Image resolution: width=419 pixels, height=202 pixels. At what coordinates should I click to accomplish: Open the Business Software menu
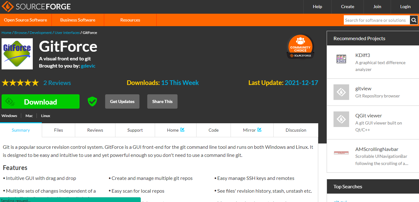(x=78, y=20)
